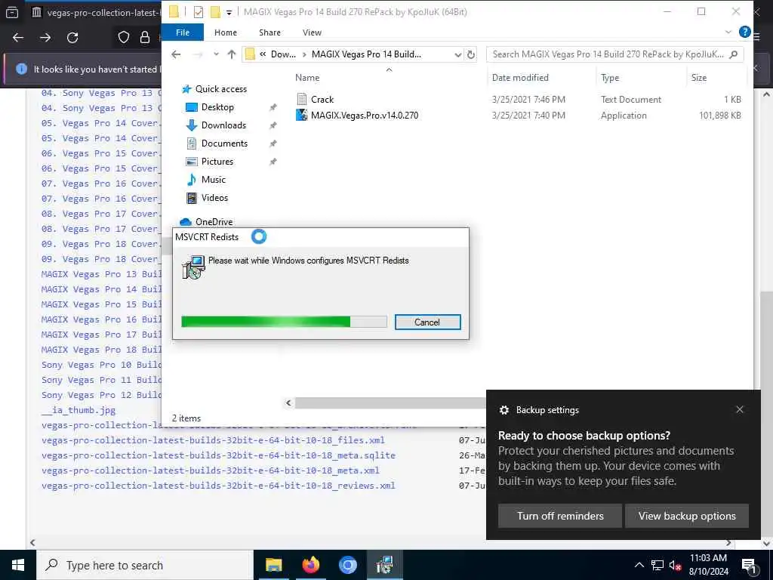773x580 pixels.
Task: Click Turn off reminders button
Action: 560,516
